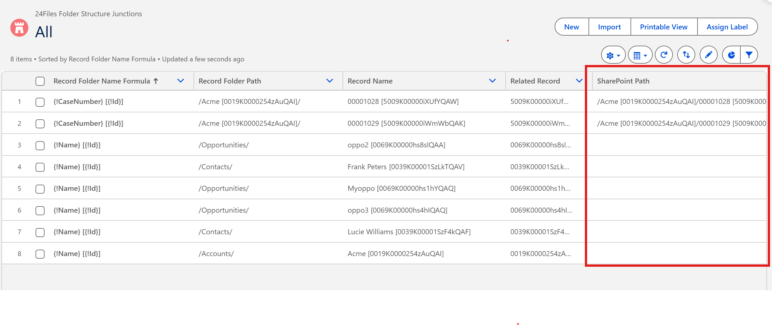Click the SharePoint Path column header
772x325 pixels.
(623, 81)
